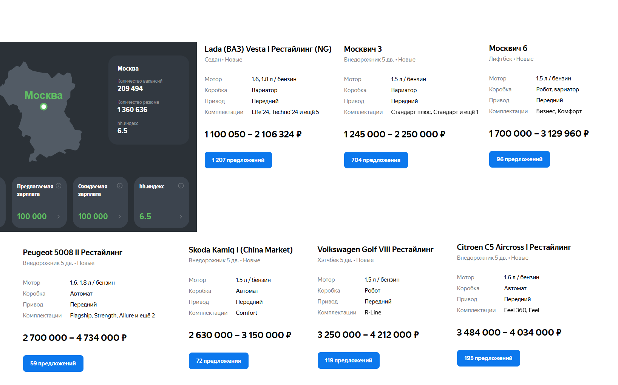Viewport: 618px width, 385px height.
Task: Click Life'24, Techno'24 и ещё 5 trims
Action: click(286, 112)
